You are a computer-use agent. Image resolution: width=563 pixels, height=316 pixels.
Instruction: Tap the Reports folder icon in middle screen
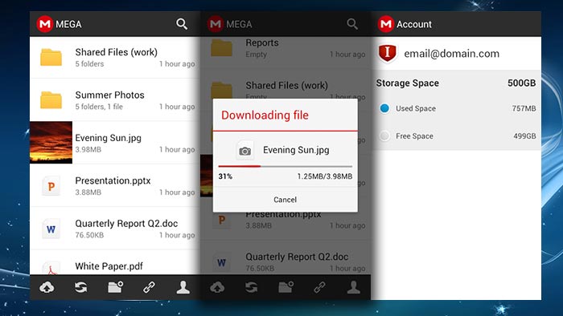pyautogui.click(x=221, y=48)
